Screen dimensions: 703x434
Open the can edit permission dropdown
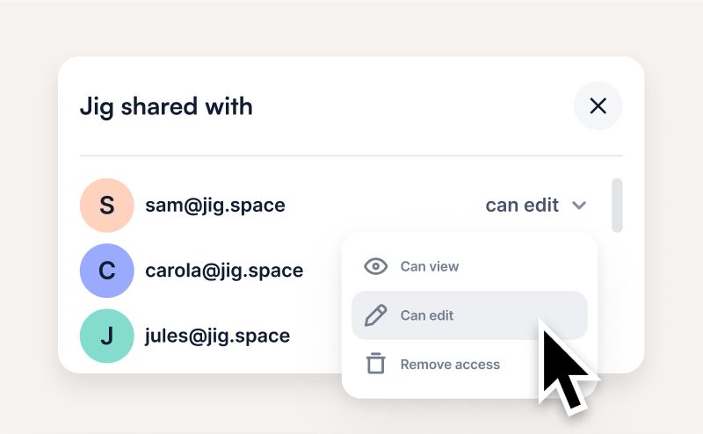536,206
